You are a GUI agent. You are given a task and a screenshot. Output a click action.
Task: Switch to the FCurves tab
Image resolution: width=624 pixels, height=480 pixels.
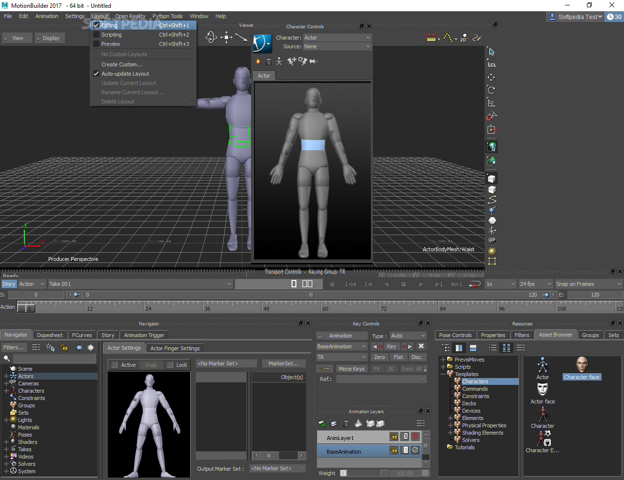point(82,335)
